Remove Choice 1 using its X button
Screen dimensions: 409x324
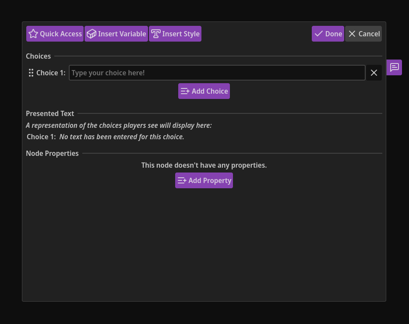point(374,73)
